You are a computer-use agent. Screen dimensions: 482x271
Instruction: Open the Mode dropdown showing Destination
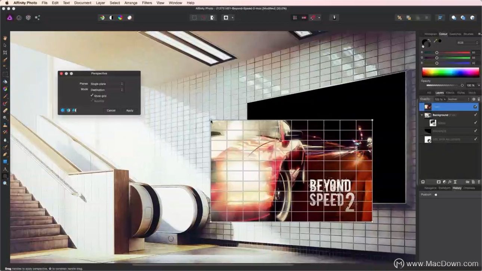coord(106,90)
